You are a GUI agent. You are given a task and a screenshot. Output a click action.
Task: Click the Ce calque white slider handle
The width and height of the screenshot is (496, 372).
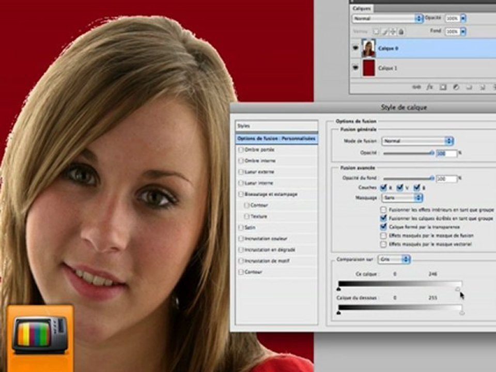[x=458, y=289]
